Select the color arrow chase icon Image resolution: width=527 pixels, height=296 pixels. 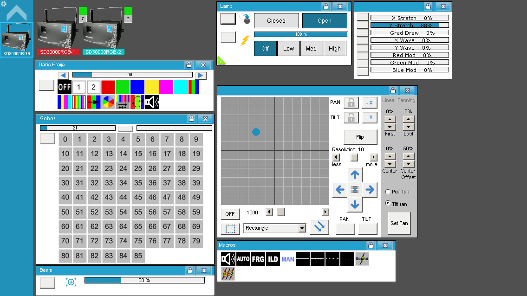coord(93,102)
